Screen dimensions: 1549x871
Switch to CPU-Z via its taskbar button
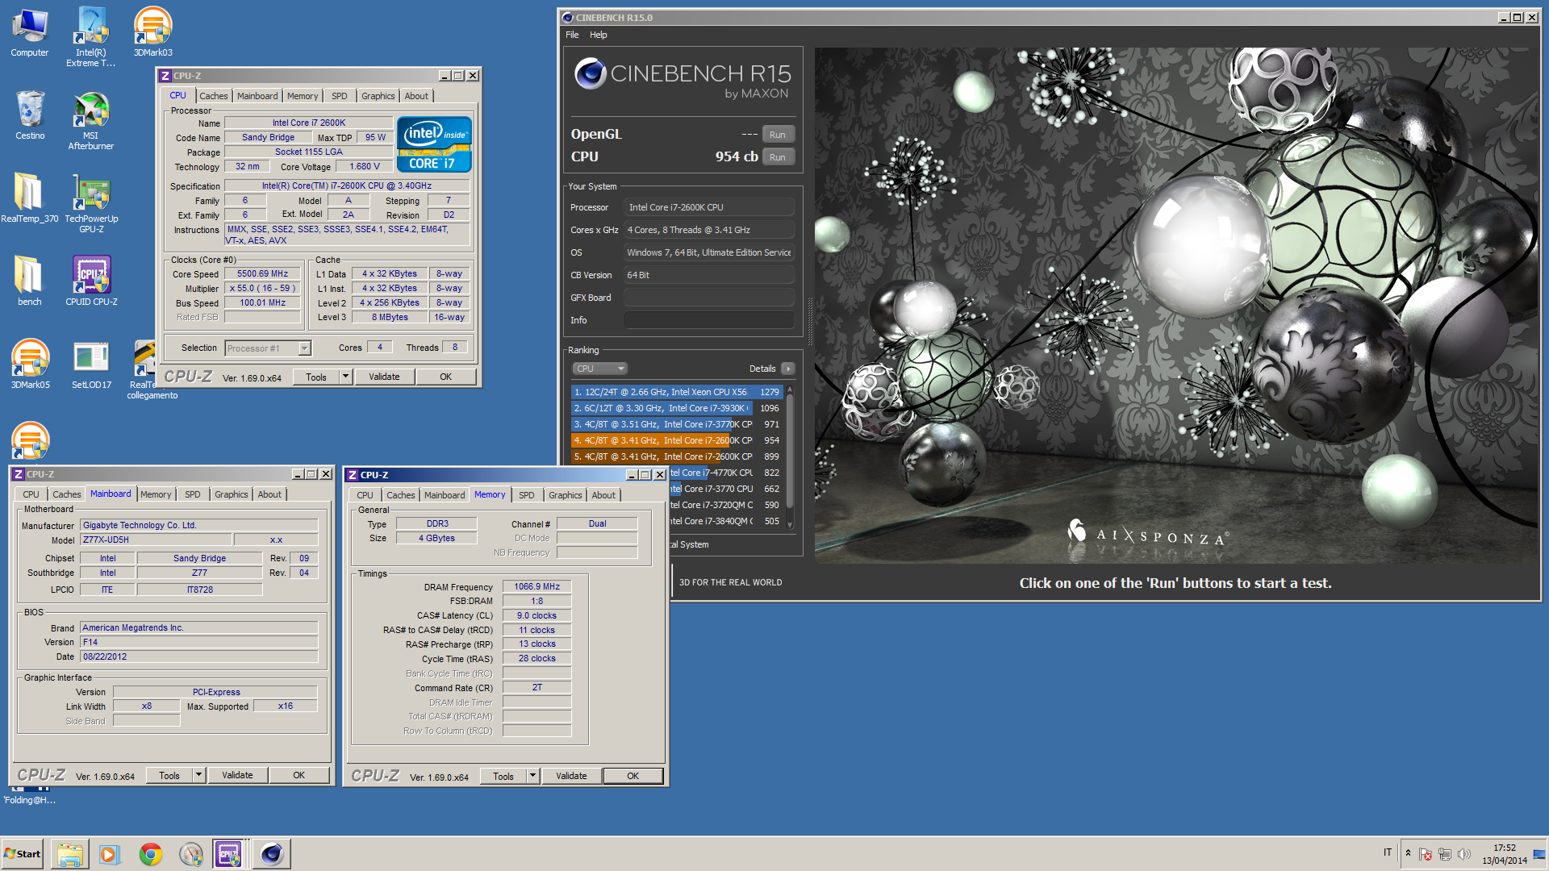[229, 853]
